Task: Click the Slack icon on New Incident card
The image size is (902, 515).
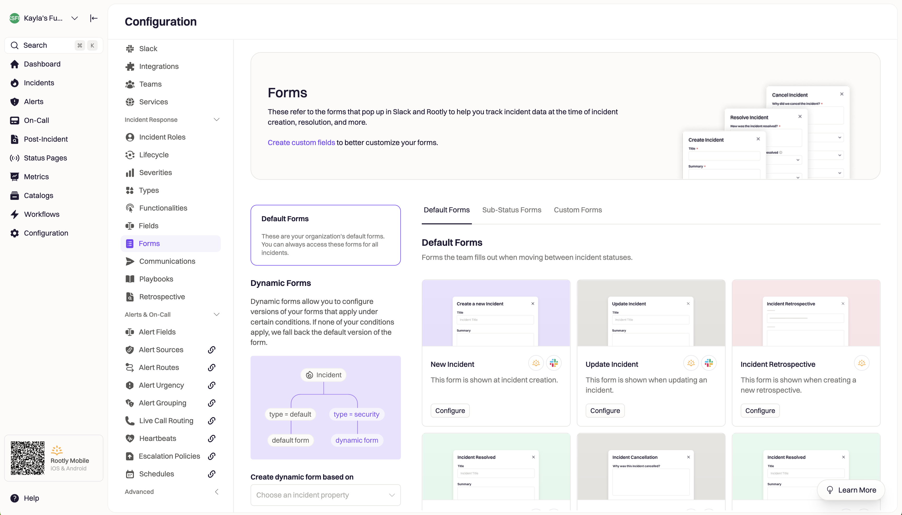Action: click(x=554, y=363)
